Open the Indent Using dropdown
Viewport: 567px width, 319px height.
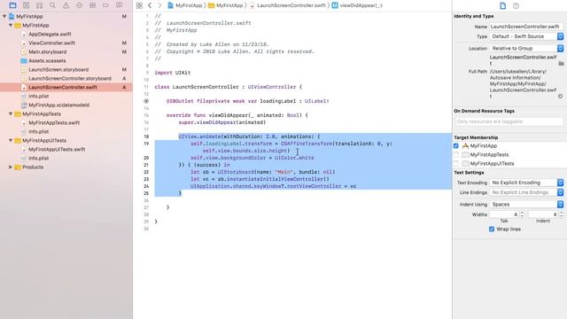(526, 205)
